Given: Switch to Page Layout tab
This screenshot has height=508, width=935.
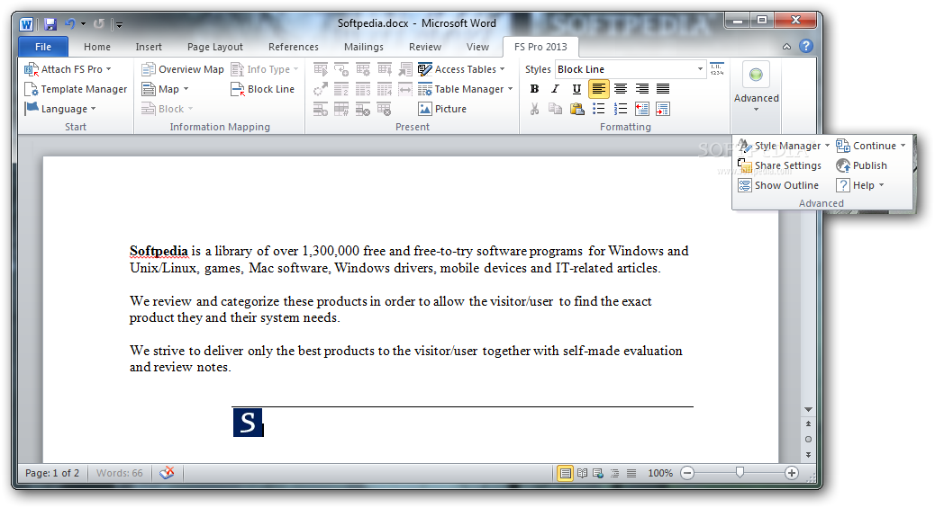Looking at the screenshot, I should [x=215, y=47].
